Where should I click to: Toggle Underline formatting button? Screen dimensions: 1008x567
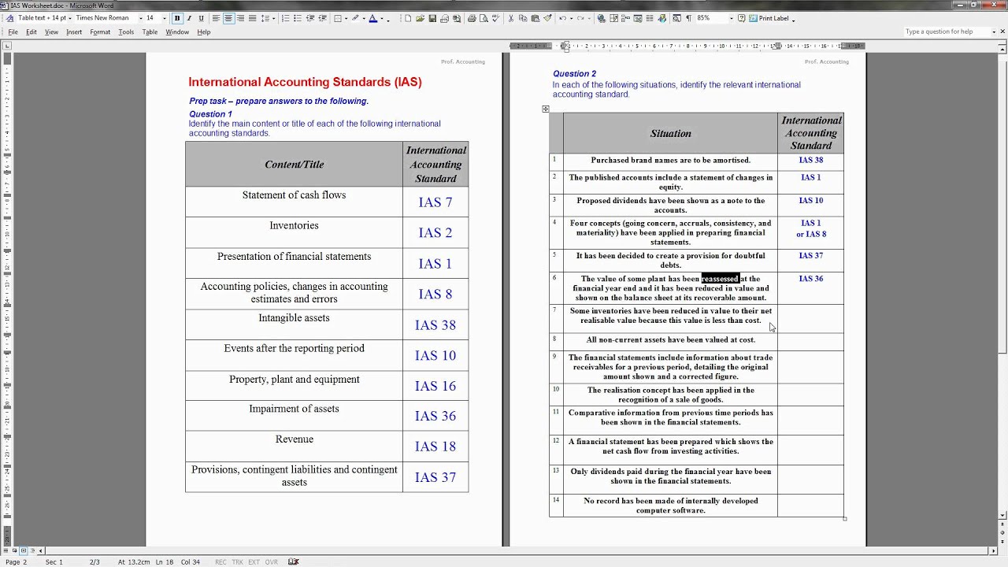click(x=201, y=18)
